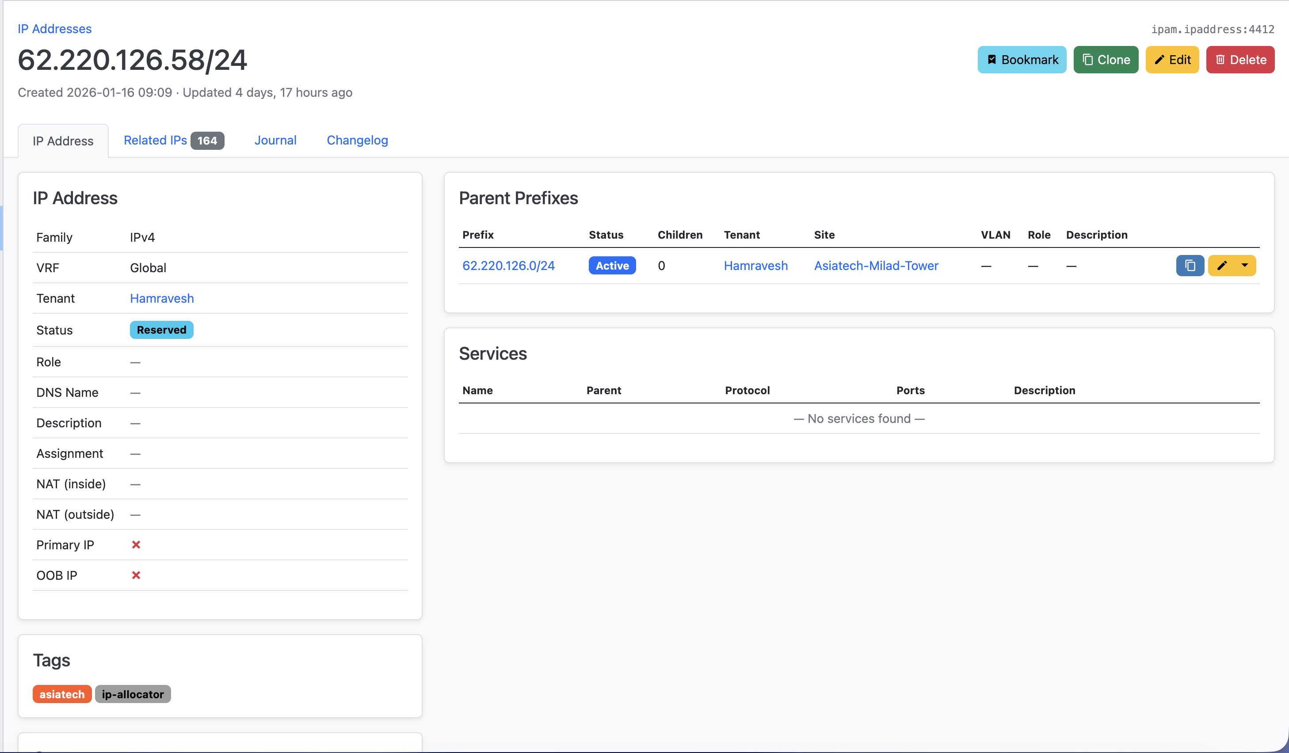Click the Bookmark button icon
The height and width of the screenshot is (753, 1289).
(992, 60)
